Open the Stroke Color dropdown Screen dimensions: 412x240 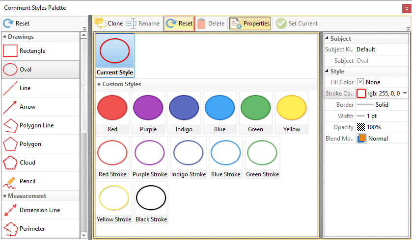405,93
